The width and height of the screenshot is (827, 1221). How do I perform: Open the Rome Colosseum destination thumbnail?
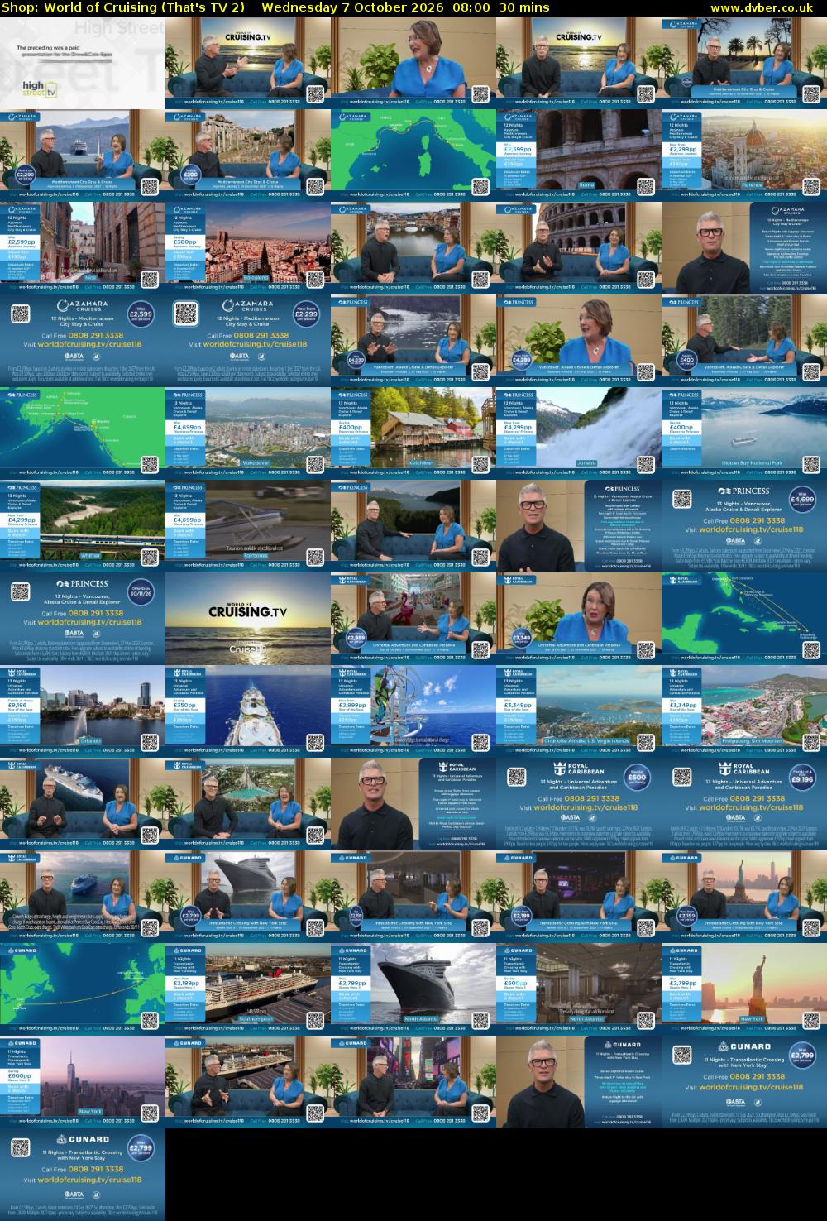point(579,156)
